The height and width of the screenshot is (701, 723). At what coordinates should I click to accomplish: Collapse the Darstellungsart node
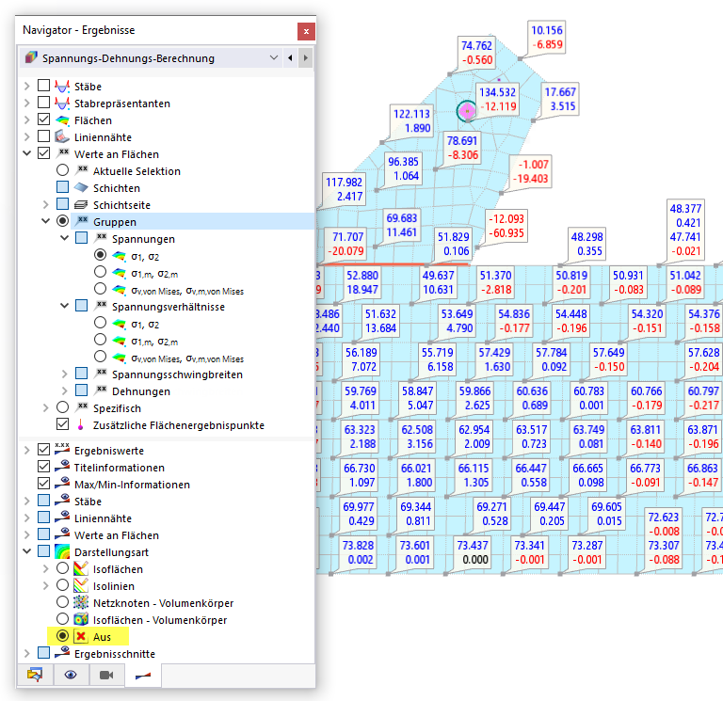pos(26,551)
